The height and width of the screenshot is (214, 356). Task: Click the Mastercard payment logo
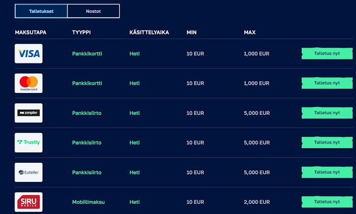pyautogui.click(x=28, y=83)
